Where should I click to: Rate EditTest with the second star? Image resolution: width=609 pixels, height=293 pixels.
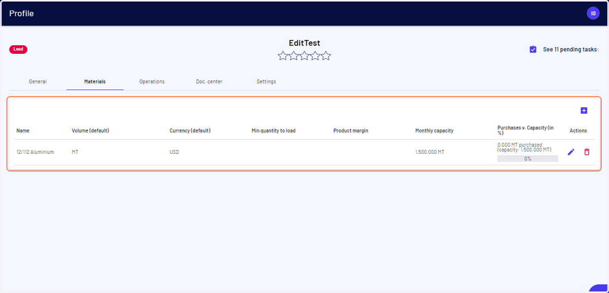click(293, 56)
